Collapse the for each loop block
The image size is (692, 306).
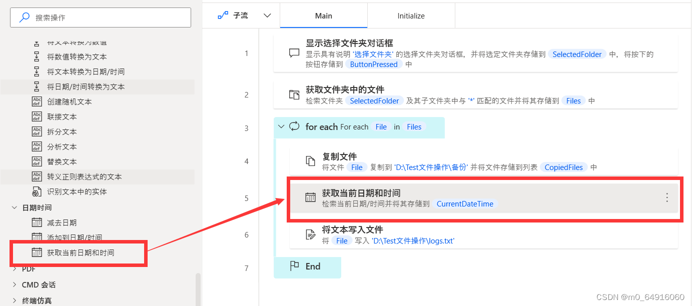tap(281, 126)
